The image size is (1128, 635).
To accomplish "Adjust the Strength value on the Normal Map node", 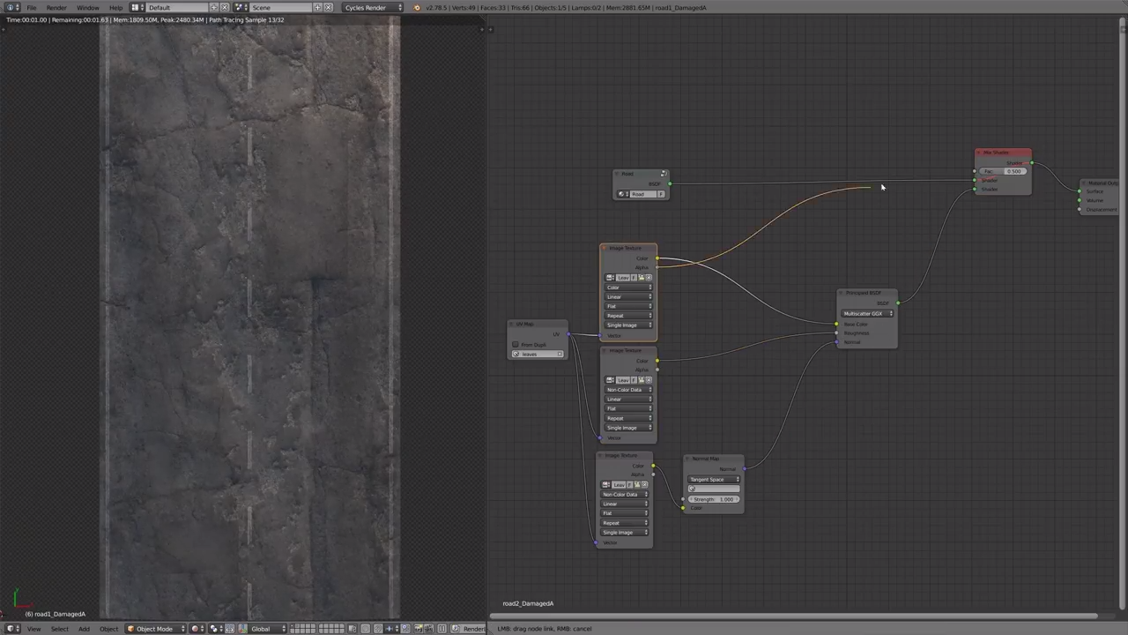I will [714, 499].
